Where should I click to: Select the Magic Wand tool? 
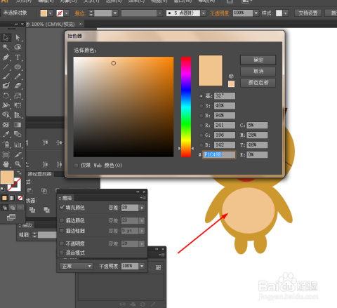tap(6, 47)
